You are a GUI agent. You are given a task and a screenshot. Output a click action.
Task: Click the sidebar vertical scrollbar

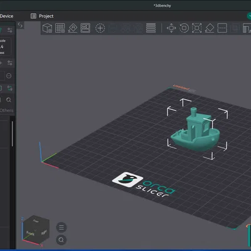point(13,134)
